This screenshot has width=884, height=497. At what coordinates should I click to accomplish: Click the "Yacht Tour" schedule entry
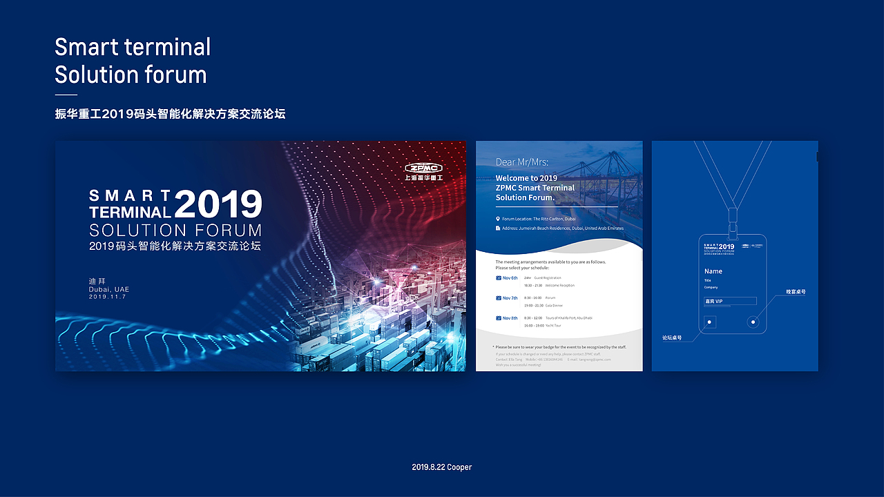pos(554,325)
